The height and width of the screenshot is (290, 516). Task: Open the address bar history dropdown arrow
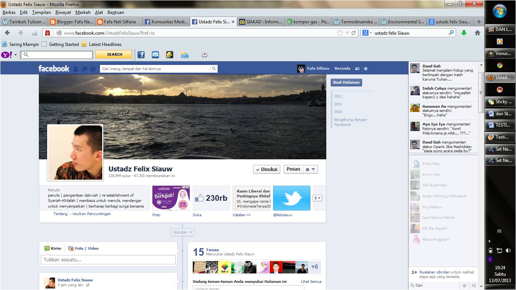click(347, 33)
